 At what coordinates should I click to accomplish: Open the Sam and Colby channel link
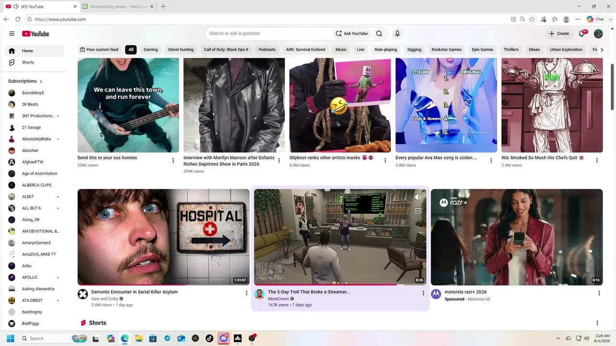click(x=105, y=299)
